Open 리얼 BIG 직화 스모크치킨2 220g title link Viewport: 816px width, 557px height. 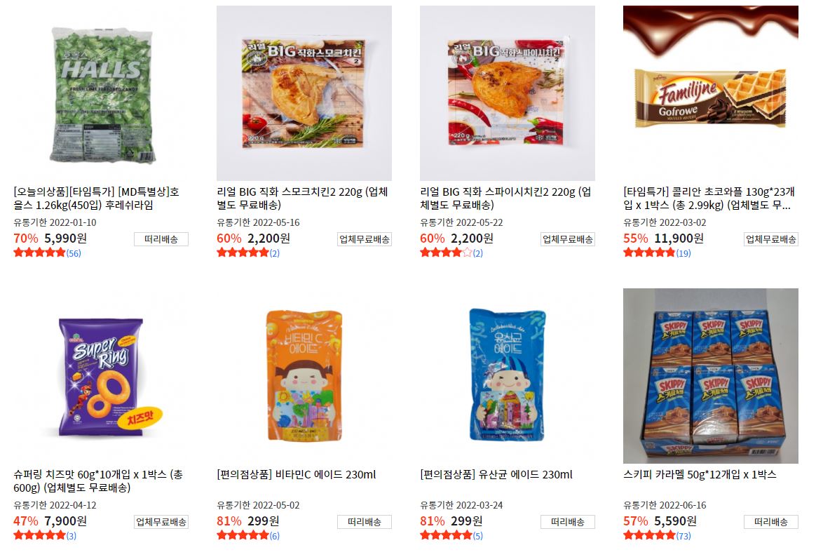pos(302,199)
